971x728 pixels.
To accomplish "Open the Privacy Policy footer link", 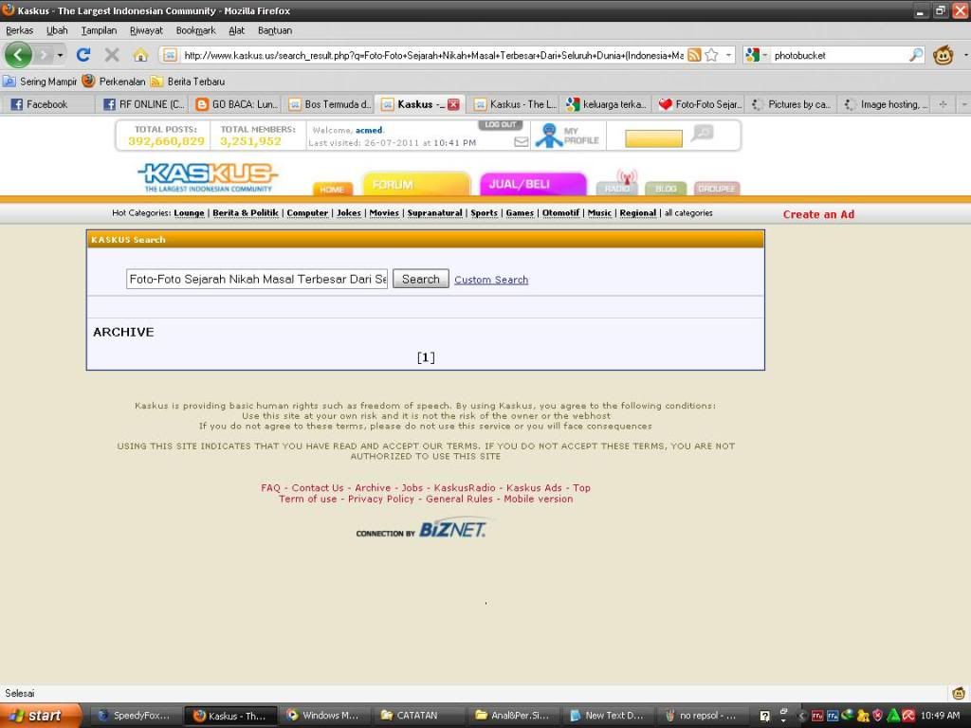I will 381,499.
